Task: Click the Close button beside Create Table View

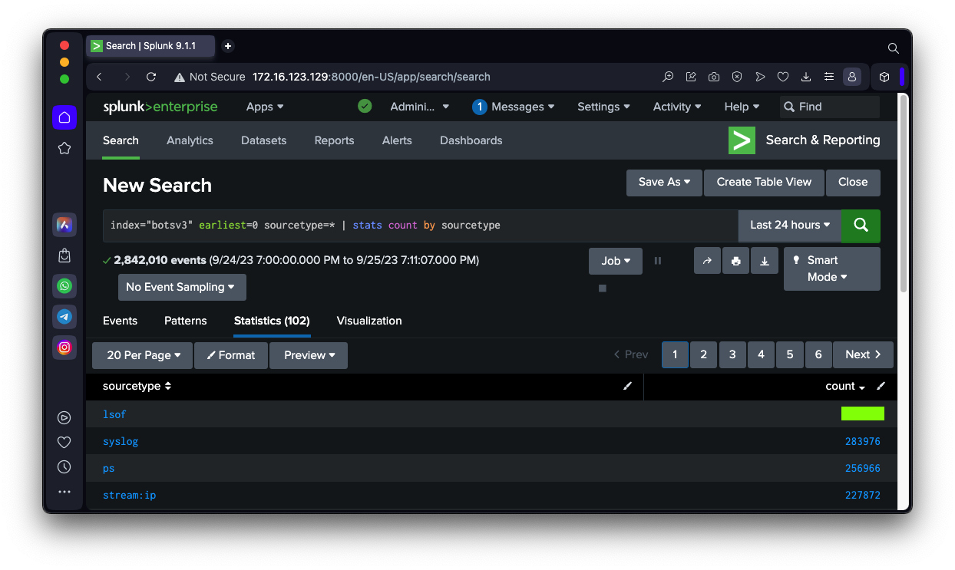Action: pyautogui.click(x=853, y=183)
